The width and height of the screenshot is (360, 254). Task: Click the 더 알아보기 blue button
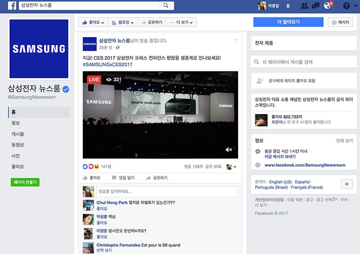coord(288,22)
